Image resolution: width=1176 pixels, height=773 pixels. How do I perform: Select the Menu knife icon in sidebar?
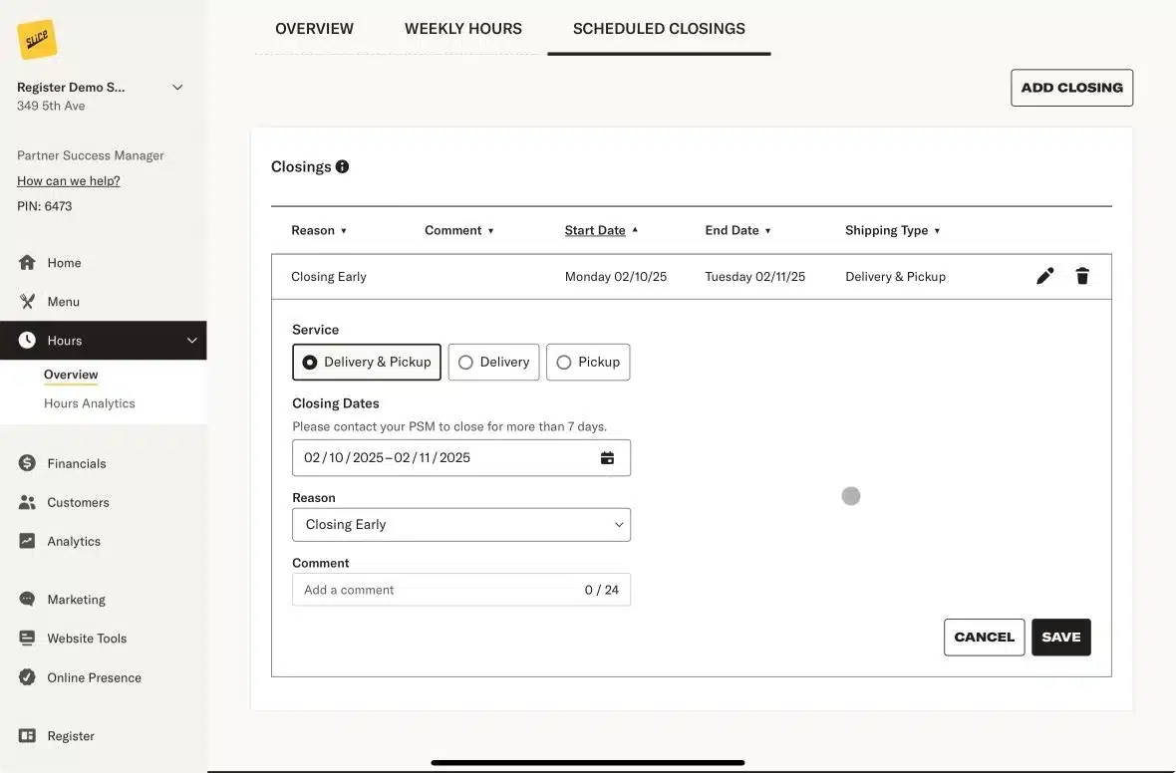click(x=27, y=301)
